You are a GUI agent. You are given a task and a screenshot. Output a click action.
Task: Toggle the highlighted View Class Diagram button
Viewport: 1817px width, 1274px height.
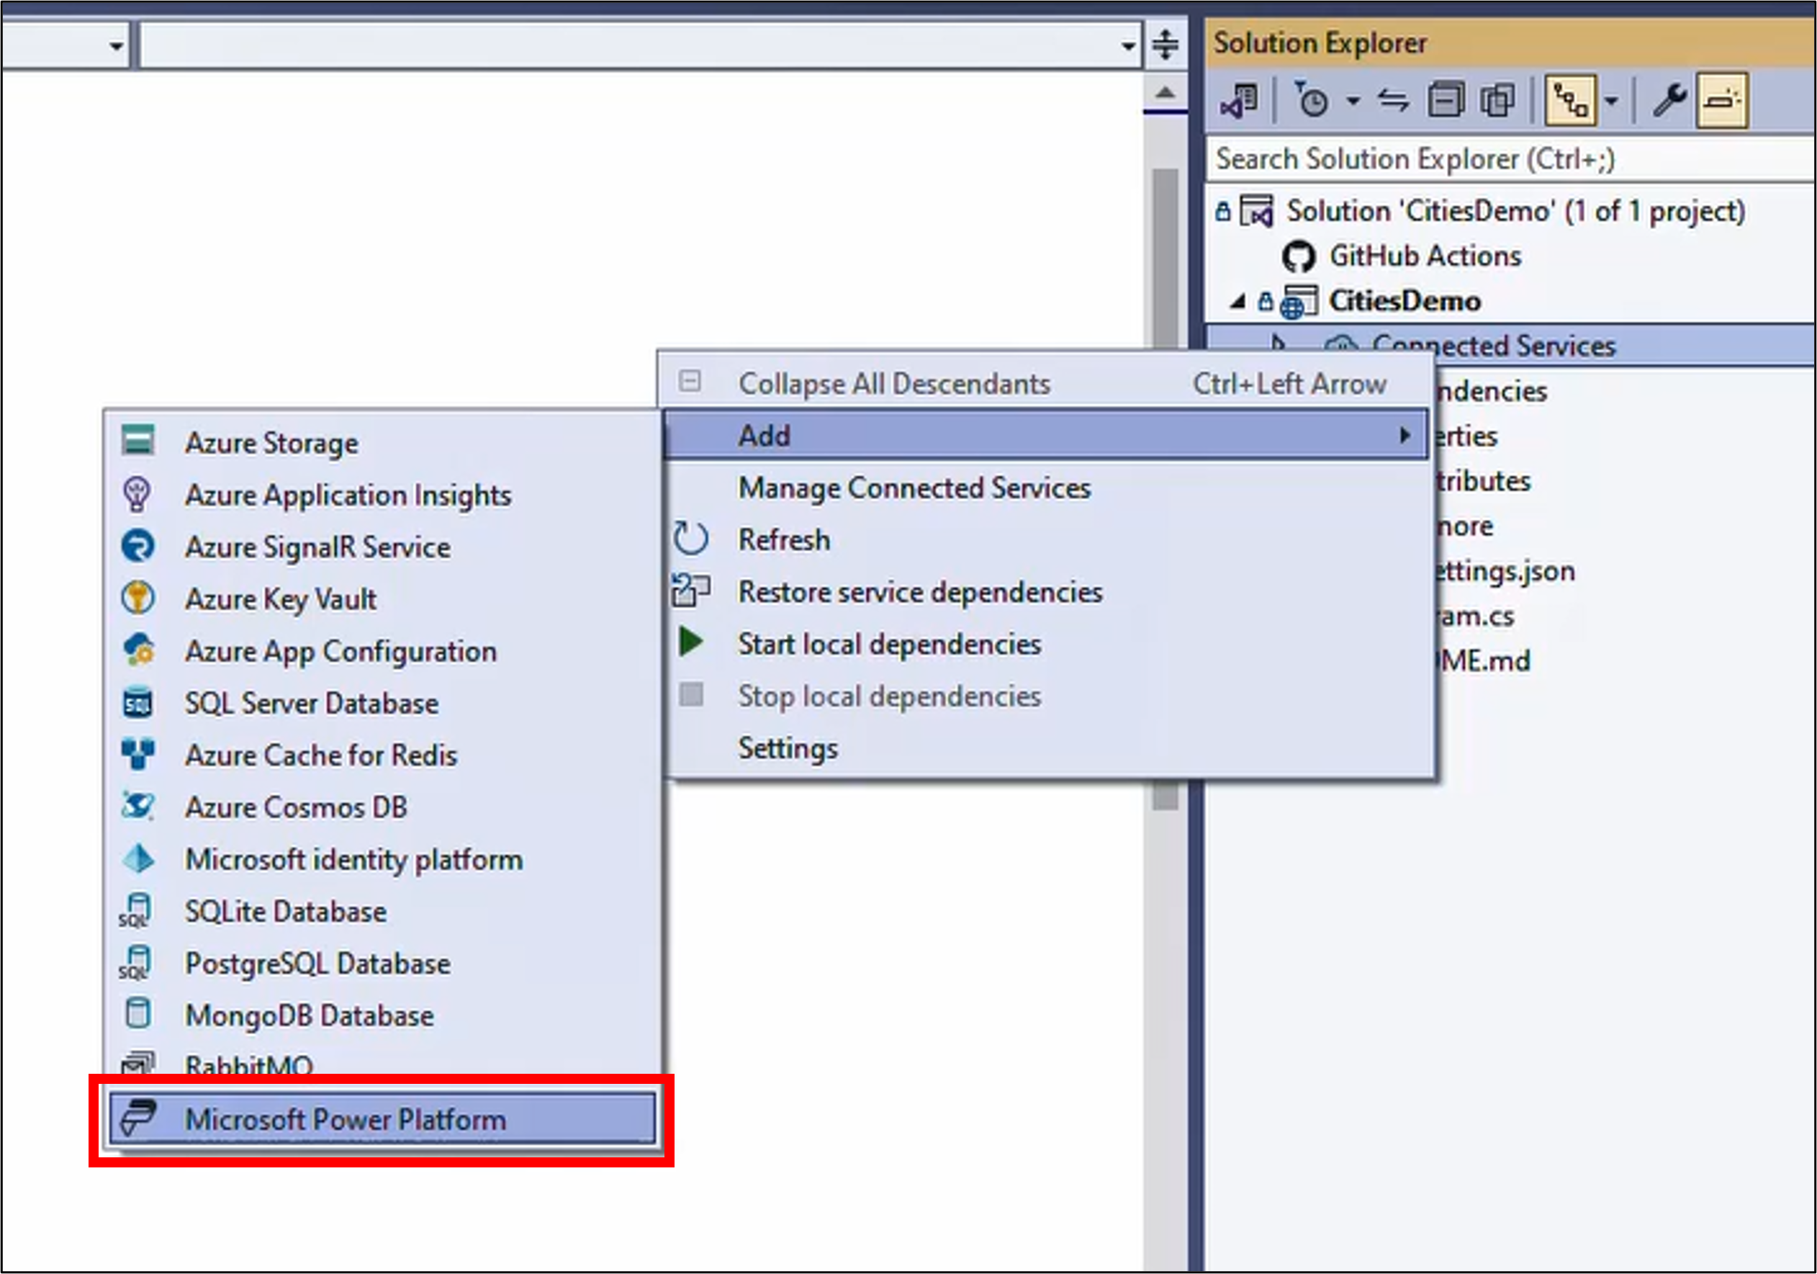(x=1572, y=101)
